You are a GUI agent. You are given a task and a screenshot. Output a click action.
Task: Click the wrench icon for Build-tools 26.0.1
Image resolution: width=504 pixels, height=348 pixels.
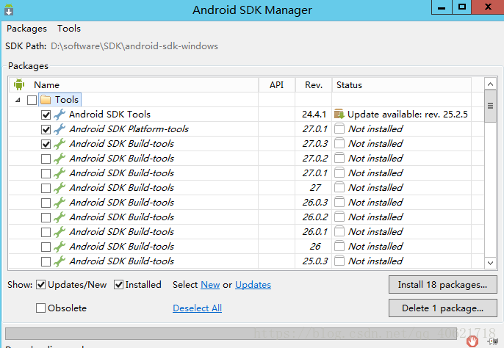[60, 232]
